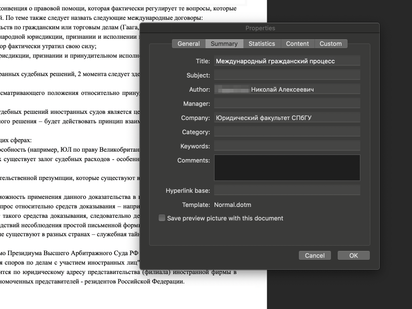
Task: Click the document line 'ор фактически утратил свою силу;'
Action: [x=48, y=46]
